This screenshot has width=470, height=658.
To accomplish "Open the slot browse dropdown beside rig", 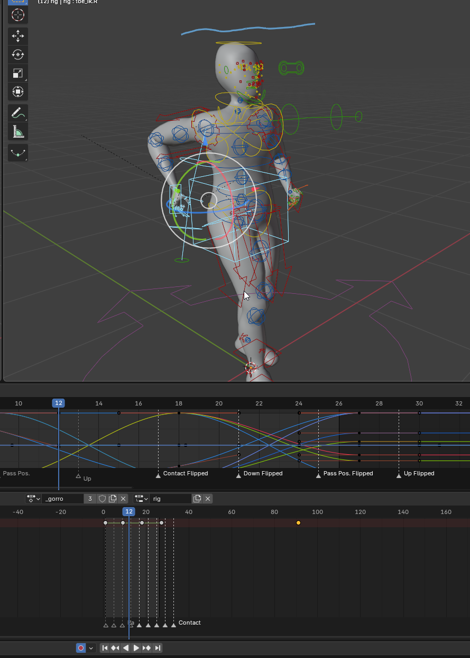I will [x=141, y=499].
